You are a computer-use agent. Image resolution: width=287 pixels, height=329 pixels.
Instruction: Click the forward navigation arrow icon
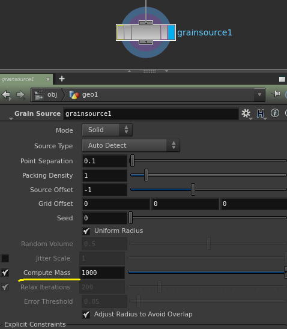tap(20, 95)
